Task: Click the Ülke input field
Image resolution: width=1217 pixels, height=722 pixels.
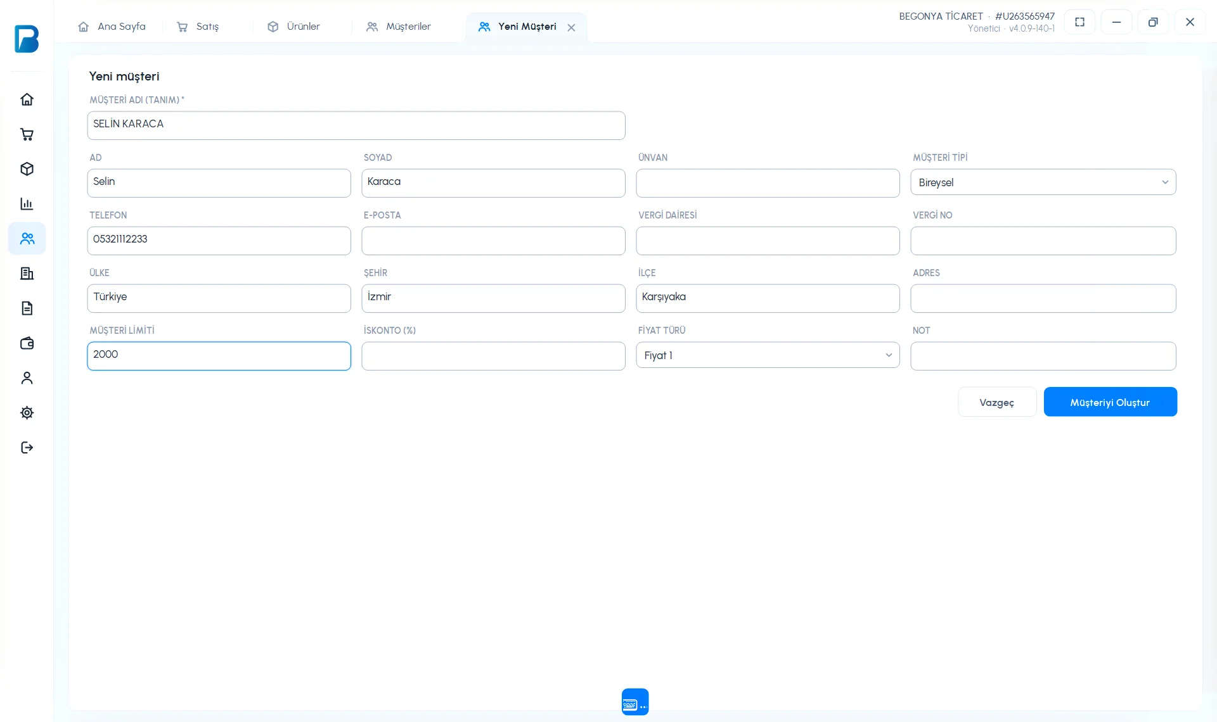Action: pyautogui.click(x=219, y=298)
